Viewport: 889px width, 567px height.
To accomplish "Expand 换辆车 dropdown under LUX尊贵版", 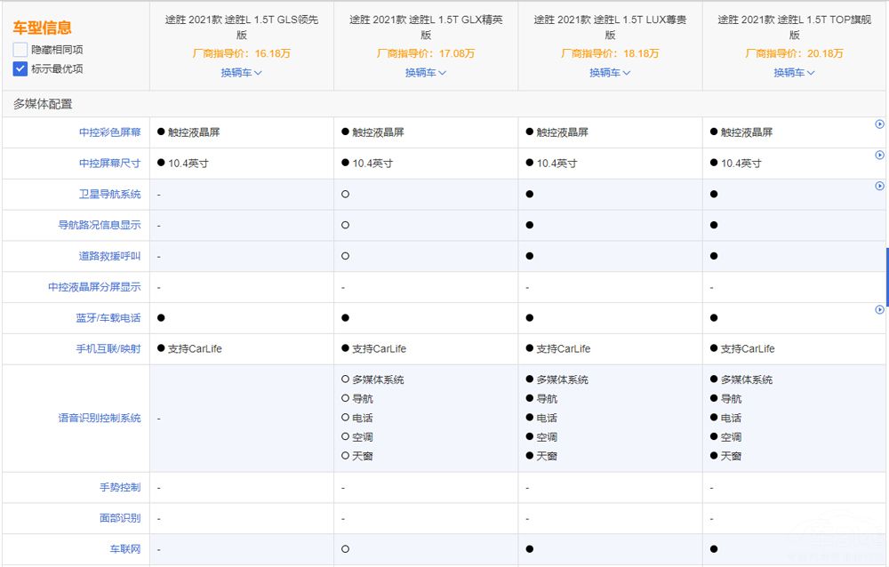I will pyautogui.click(x=609, y=73).
